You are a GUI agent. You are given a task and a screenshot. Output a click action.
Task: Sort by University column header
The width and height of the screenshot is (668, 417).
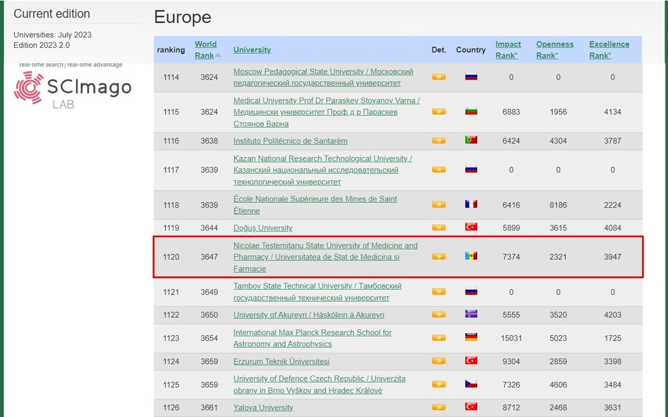252,50
